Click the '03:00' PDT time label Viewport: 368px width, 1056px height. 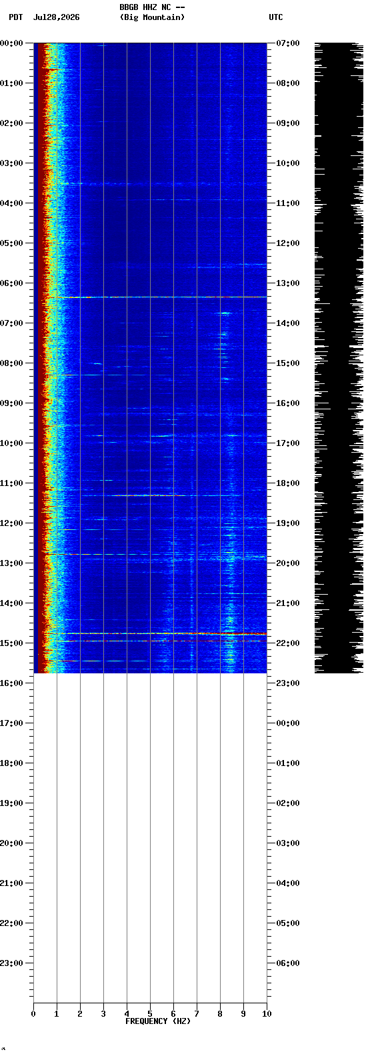11,163
